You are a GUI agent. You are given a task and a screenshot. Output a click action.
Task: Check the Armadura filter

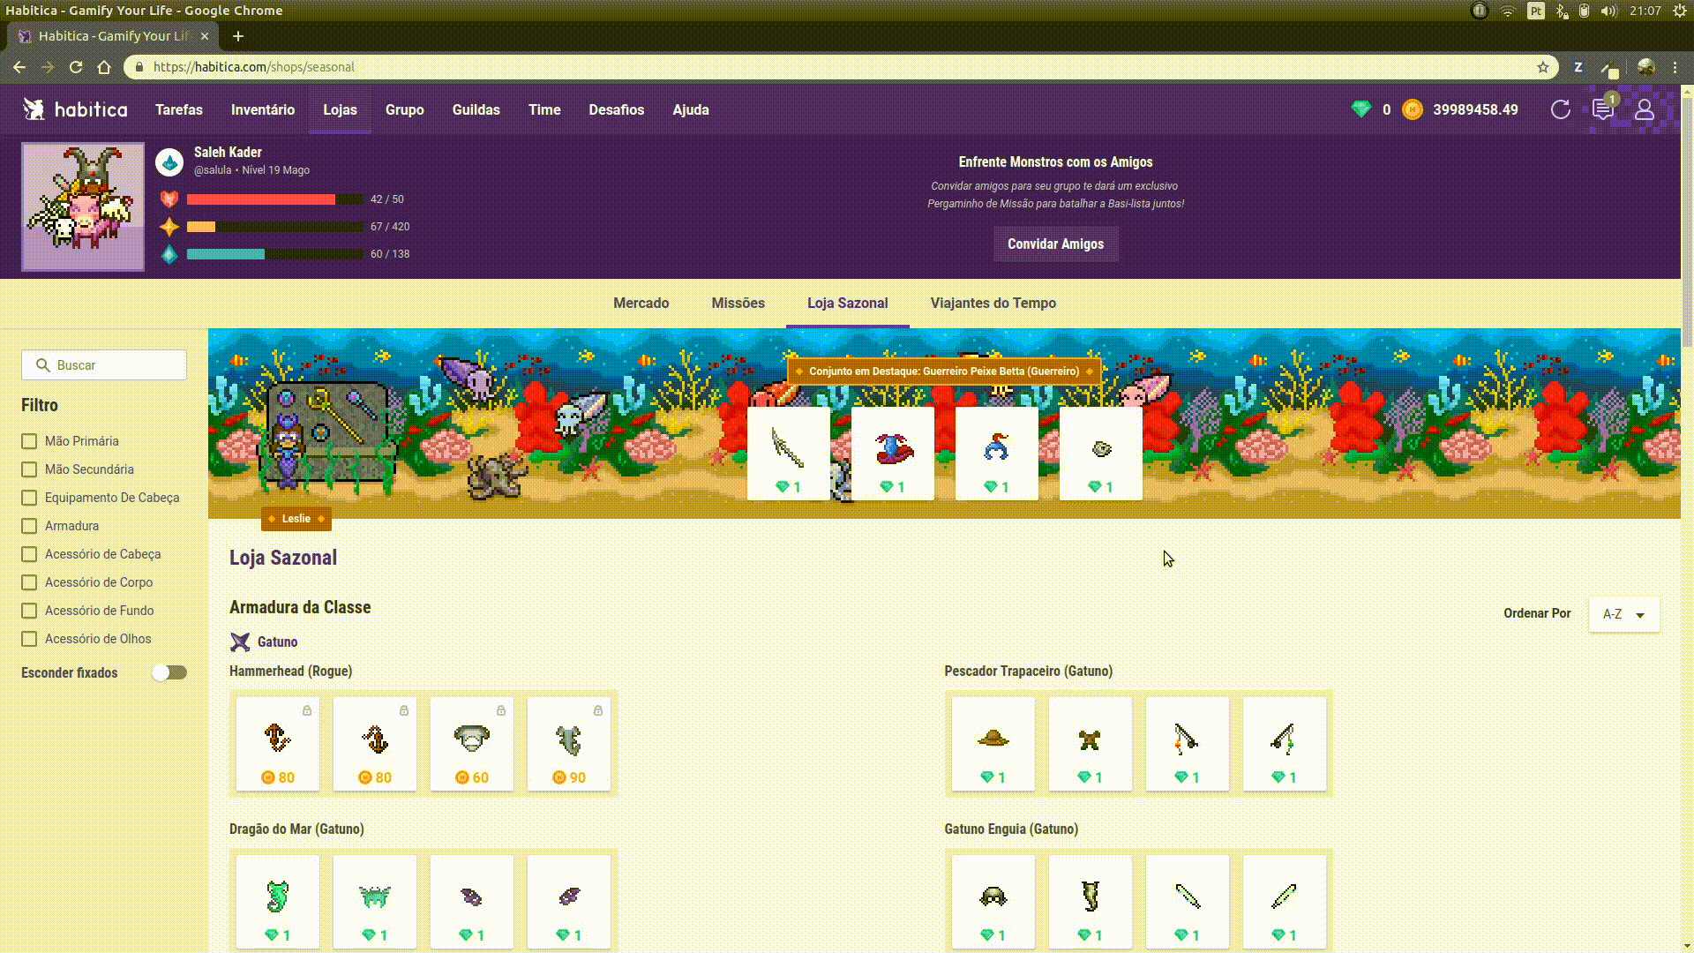tap(29, 526)
